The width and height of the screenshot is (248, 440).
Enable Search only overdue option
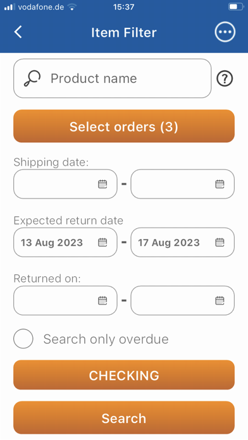coord(23,339)
